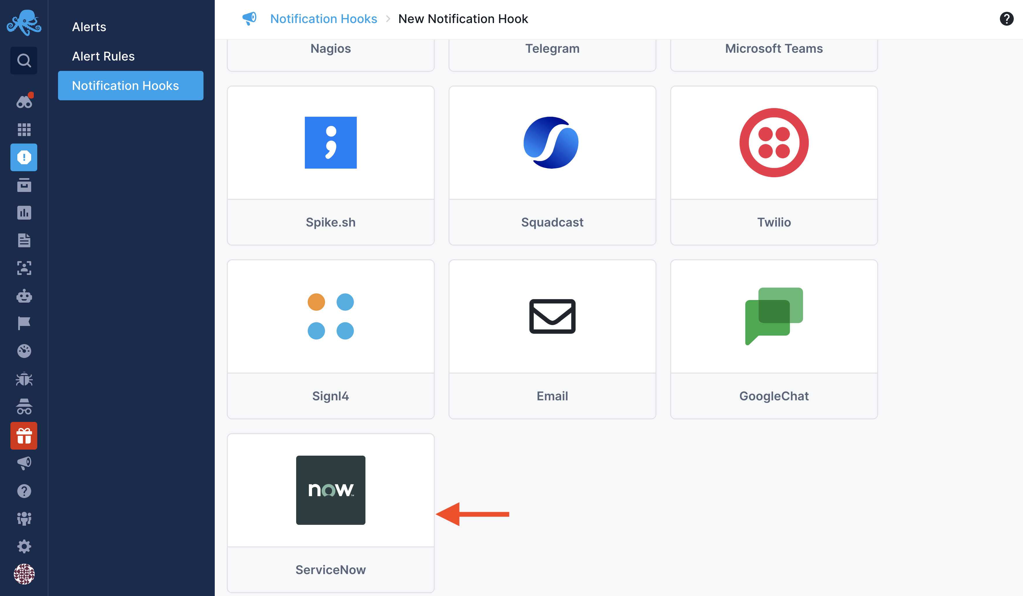Open the bar chart icon

tap(24, 212)
